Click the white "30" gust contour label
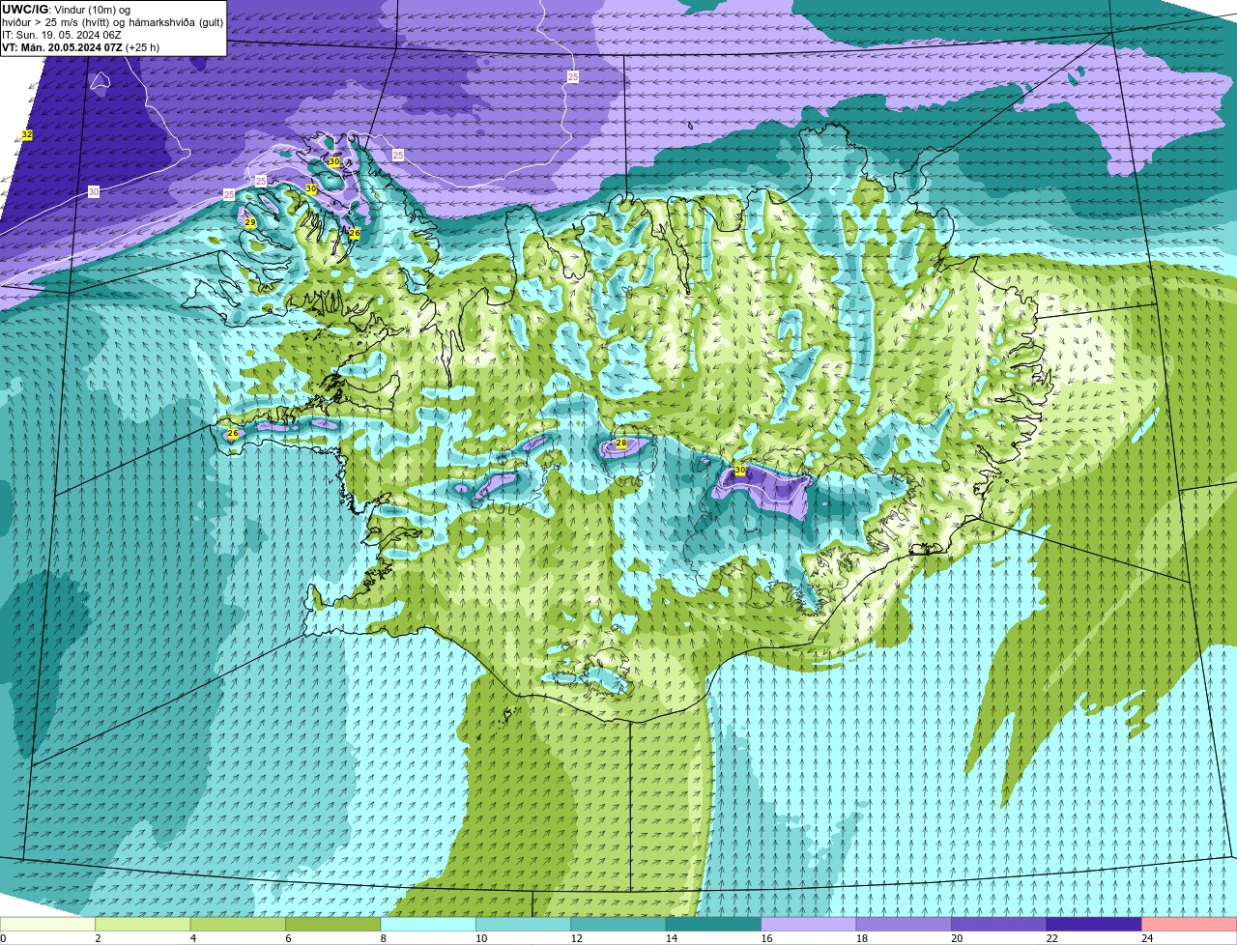1237x945 pixels. point(94,191)
